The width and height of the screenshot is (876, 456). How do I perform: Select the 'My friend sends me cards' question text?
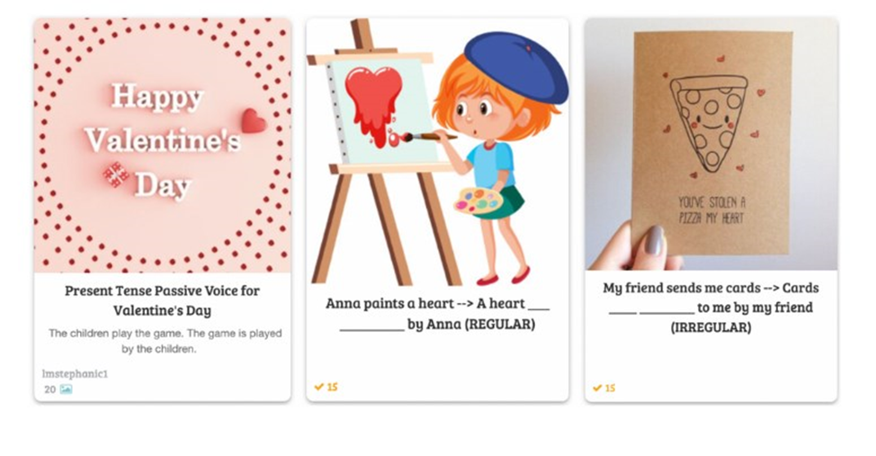(711, 308)
